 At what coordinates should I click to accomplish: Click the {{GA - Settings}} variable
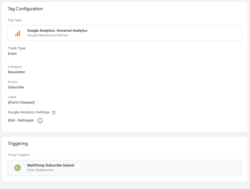(21, 120)
